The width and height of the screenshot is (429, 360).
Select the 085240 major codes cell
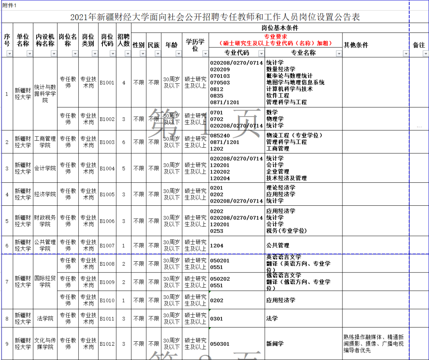237,142
